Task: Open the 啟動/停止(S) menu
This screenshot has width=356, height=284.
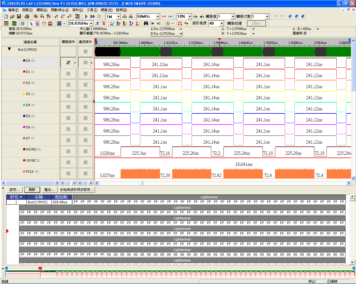Action: pos(60,10)
